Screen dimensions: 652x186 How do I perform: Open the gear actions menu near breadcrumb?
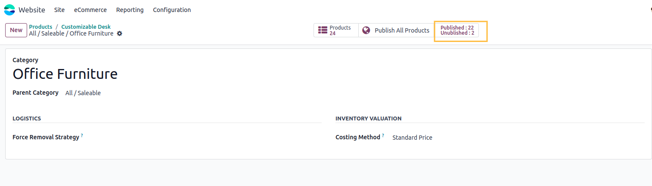coord(120,33)
